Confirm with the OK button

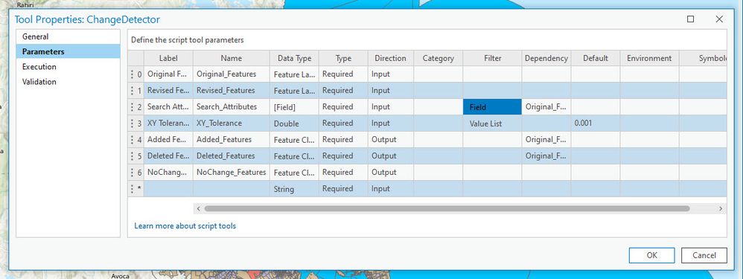651,255
